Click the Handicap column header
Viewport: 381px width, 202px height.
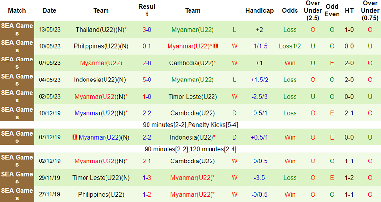point(259,10)
